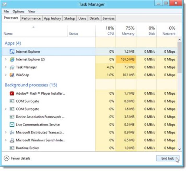Select the Processes tab

(x=11, y=18)
